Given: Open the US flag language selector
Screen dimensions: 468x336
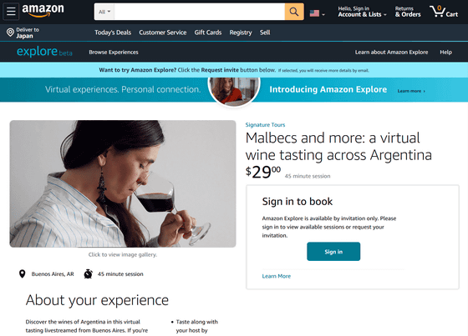Looking at the screenshot, I should coord(317,13).
